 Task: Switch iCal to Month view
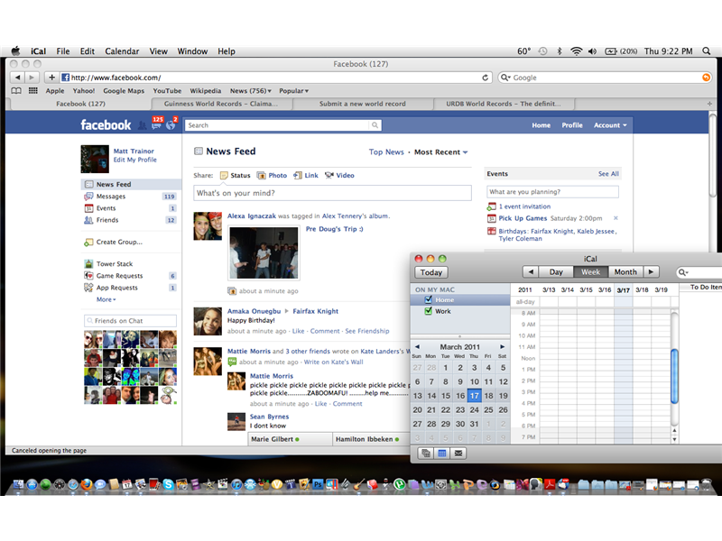pyautogui.click(x=625, y=271)
